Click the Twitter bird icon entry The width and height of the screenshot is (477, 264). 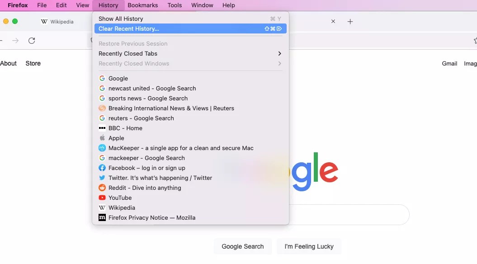click(102, 178)
